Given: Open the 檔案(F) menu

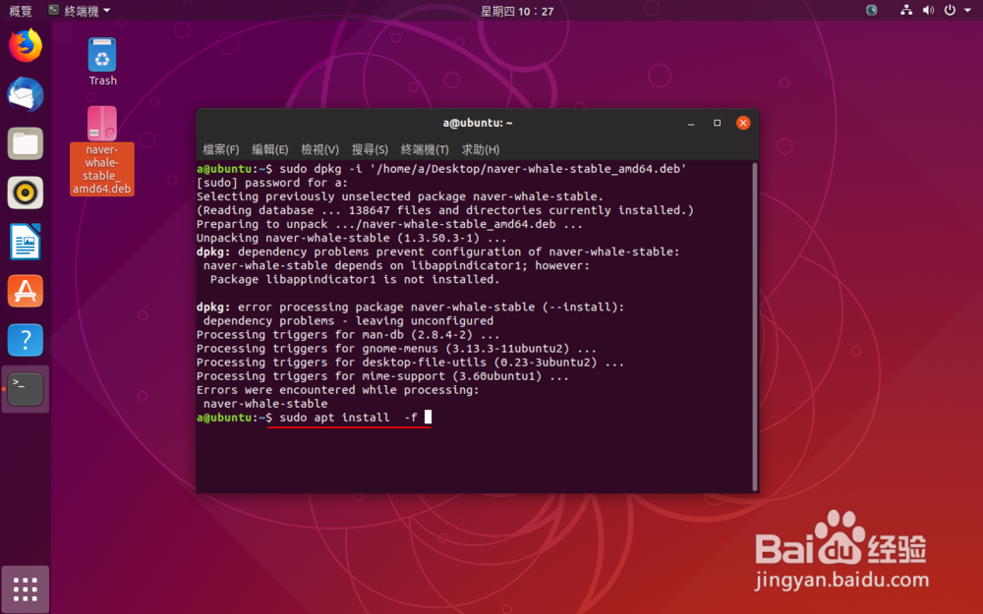Looking at the screenshot, I should tap(220, 149).
